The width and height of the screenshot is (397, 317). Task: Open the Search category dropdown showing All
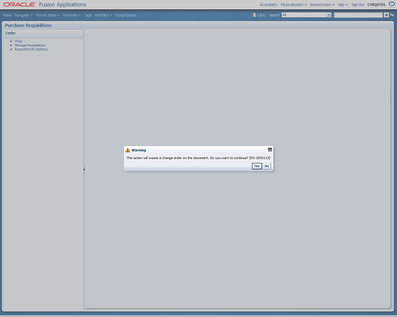[x=306, y=15]
